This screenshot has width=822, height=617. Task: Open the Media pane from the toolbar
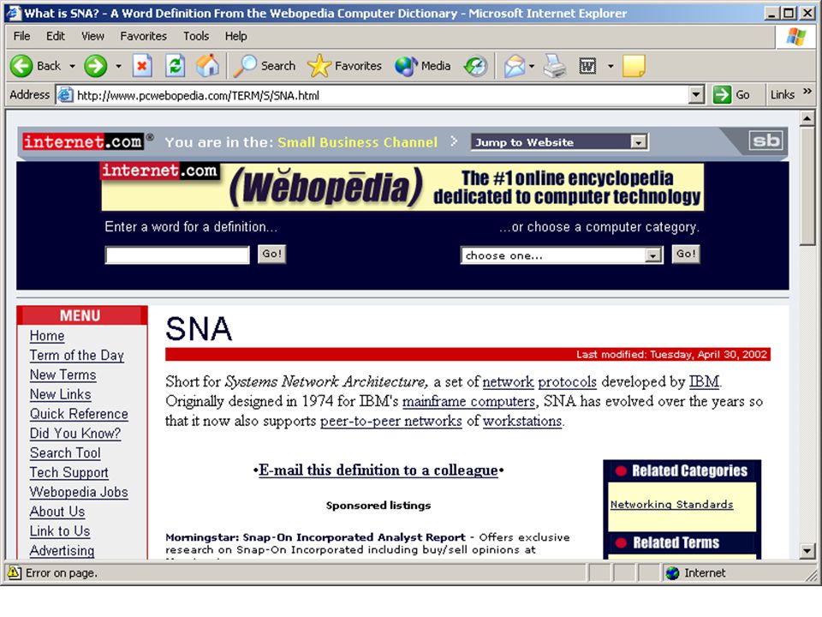coord(422,66)
